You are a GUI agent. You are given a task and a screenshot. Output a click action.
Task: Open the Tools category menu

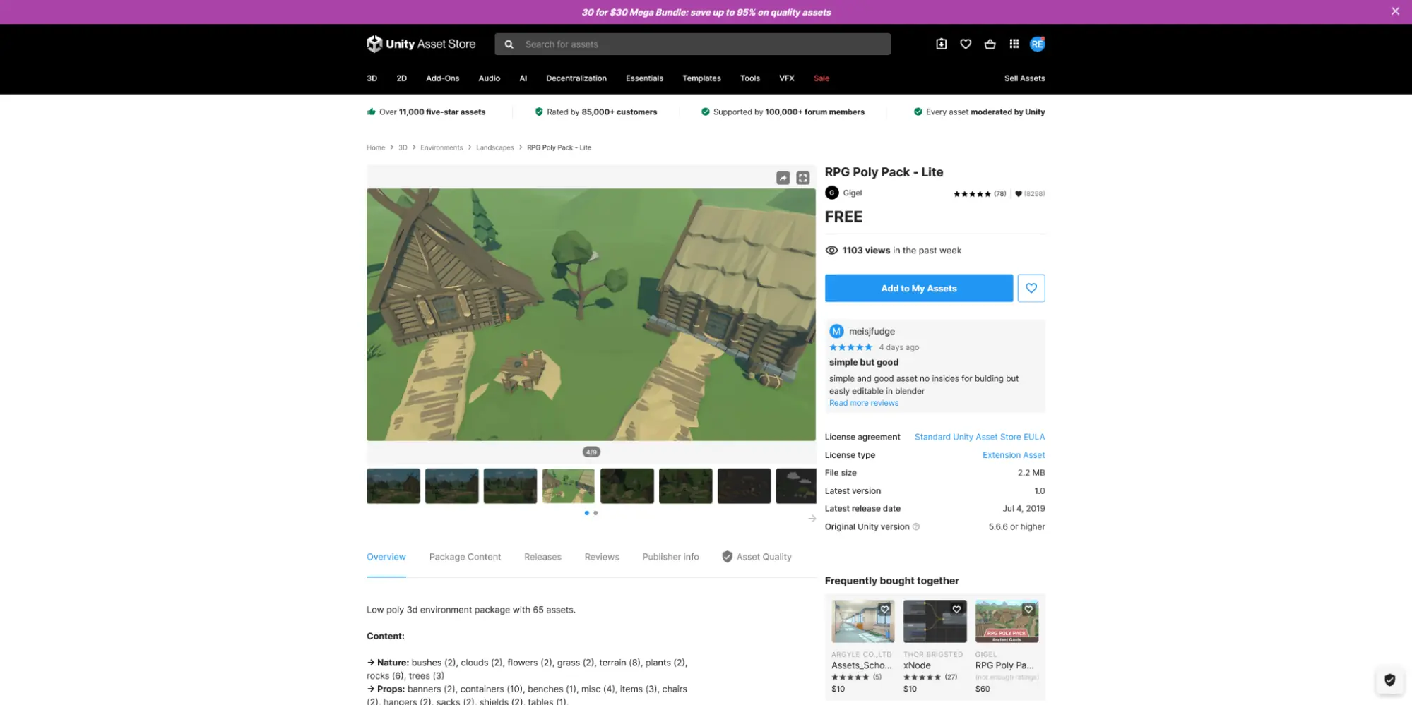[749, 78]
